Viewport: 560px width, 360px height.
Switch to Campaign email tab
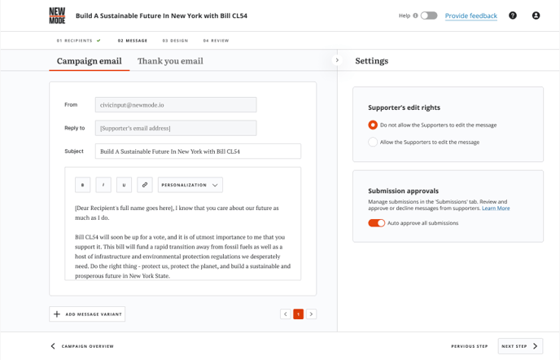point(90,61)
